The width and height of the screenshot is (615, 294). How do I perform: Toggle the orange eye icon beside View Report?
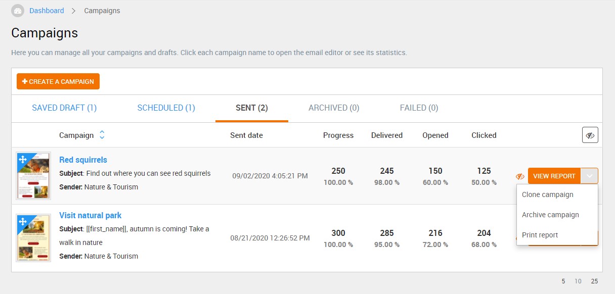(x=520, y=176)
